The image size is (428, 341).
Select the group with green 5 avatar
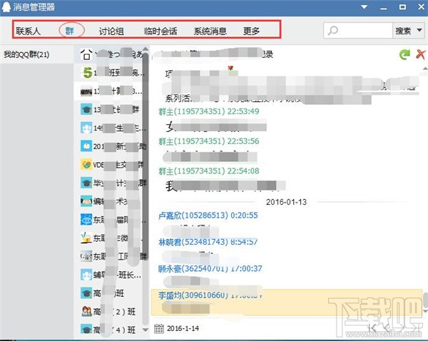coord(86,73)
